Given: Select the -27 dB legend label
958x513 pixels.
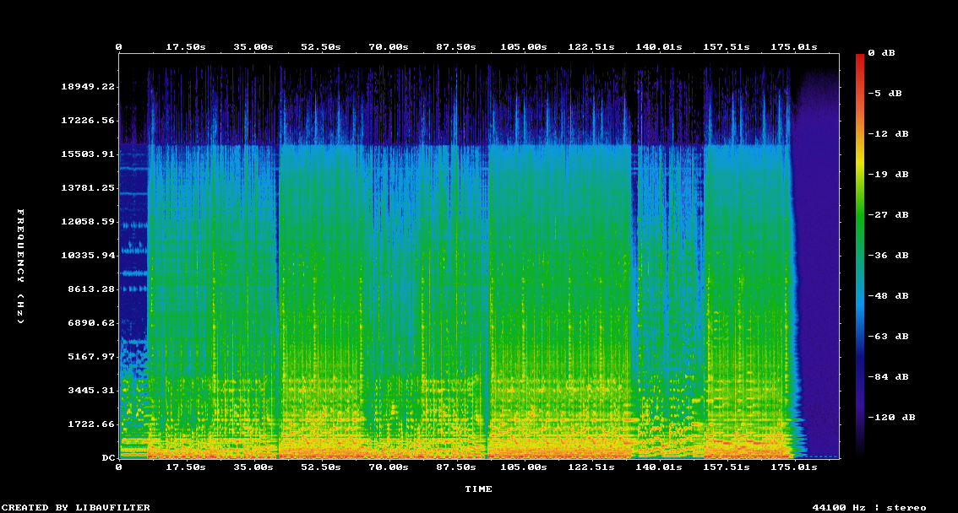Looking at the screenshot, I should pyautogui.click(x=890, y=215).
